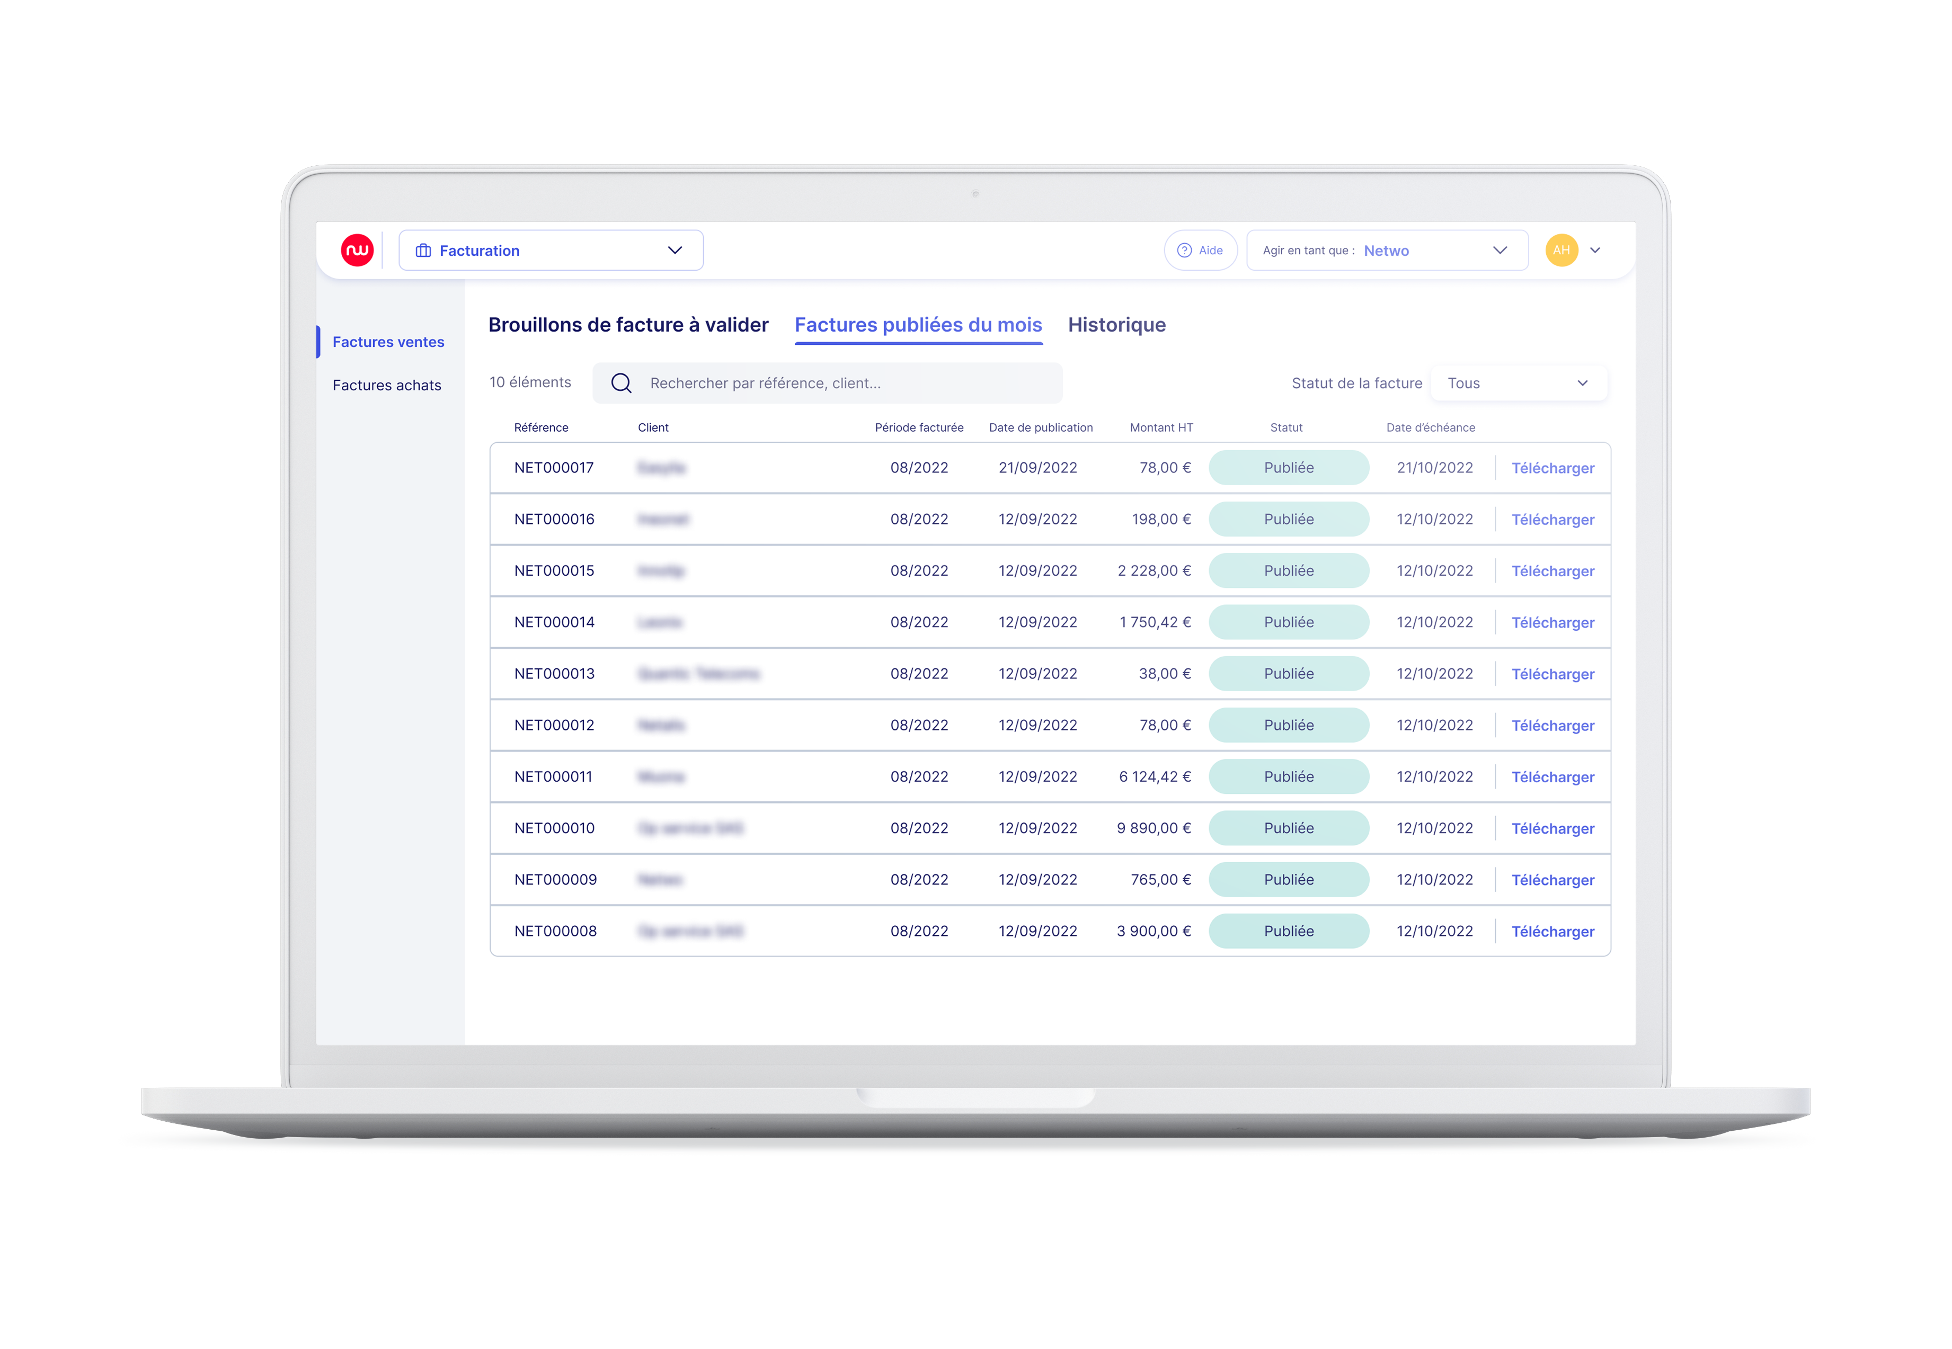Download invoice NET000017 via Télécharger

pos(1552,468)
